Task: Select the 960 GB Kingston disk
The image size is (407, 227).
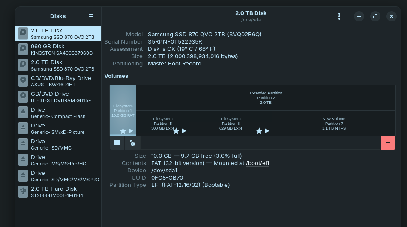Action: [x=58, y=50]
